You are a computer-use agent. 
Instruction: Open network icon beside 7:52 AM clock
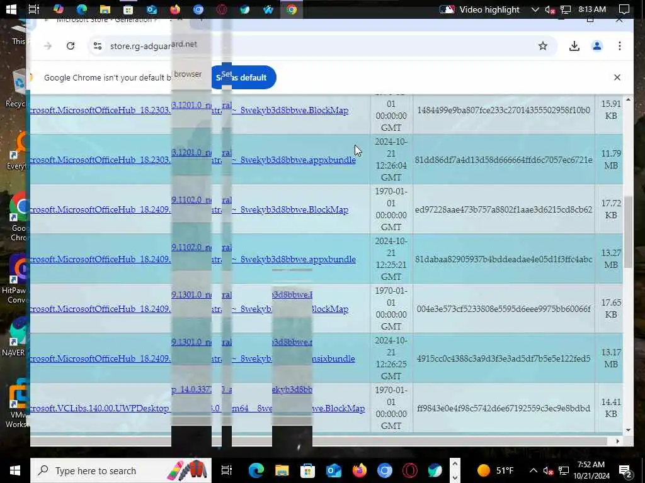pos(564,470)
